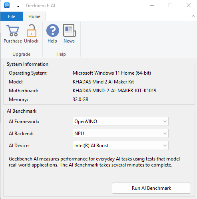
Task: Minimize the Geekbench AI window
Action: (x=152, y=6)
